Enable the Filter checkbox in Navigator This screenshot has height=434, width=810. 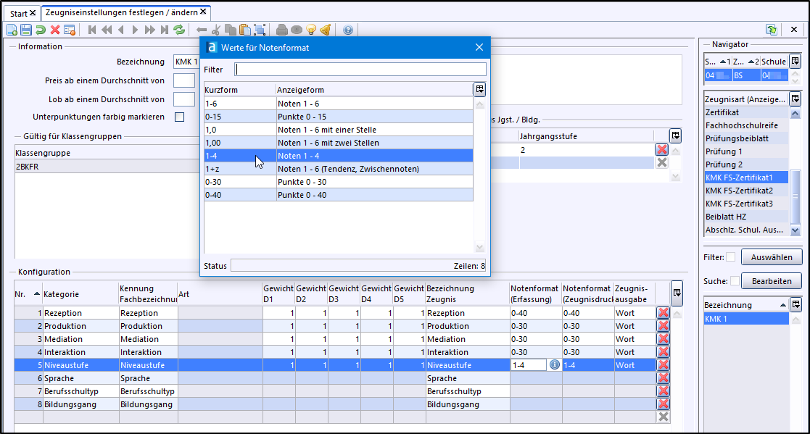pos(730,257)
